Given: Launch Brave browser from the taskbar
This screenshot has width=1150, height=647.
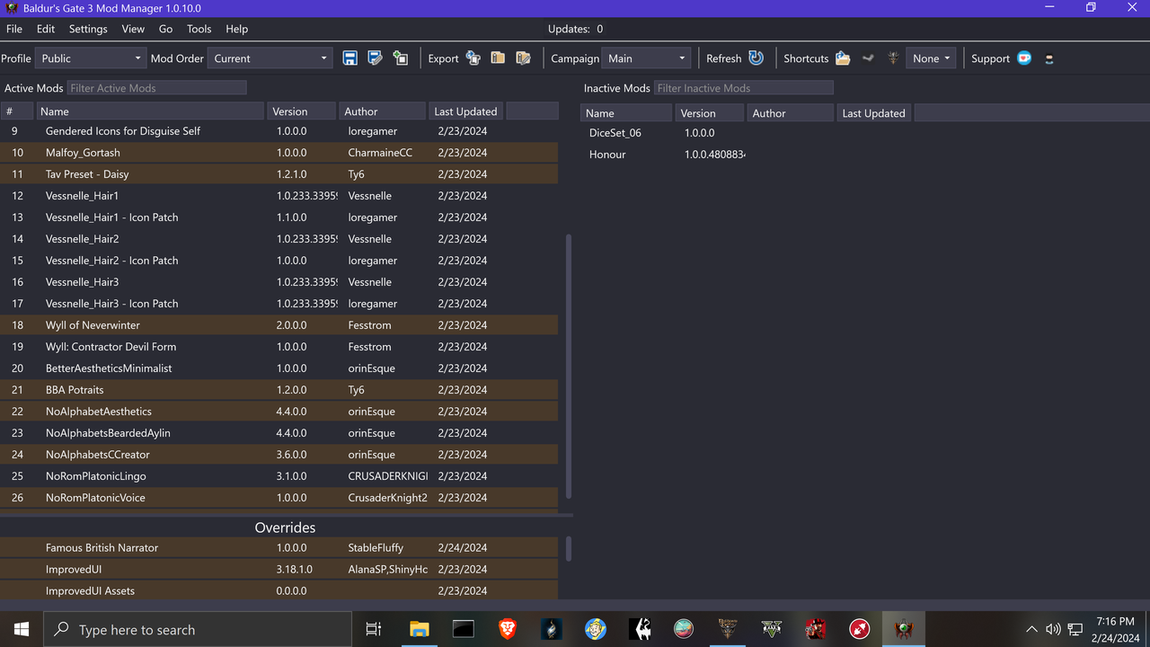Looking at the screenshot, I should click(x=507, y=630).
